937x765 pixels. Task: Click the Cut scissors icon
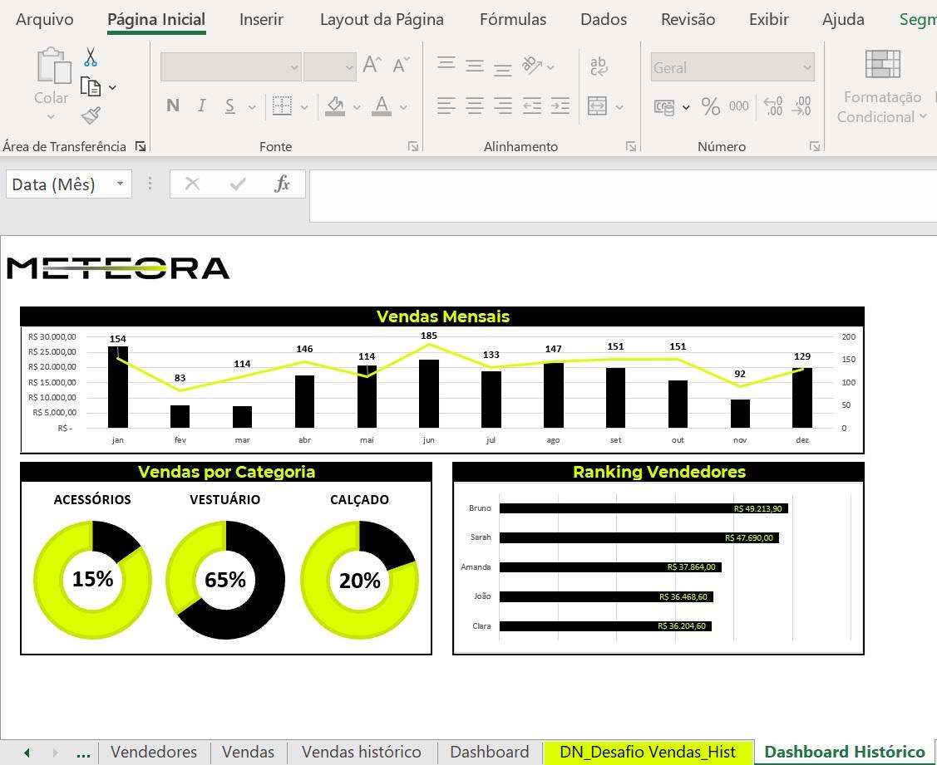click(91, 57)
